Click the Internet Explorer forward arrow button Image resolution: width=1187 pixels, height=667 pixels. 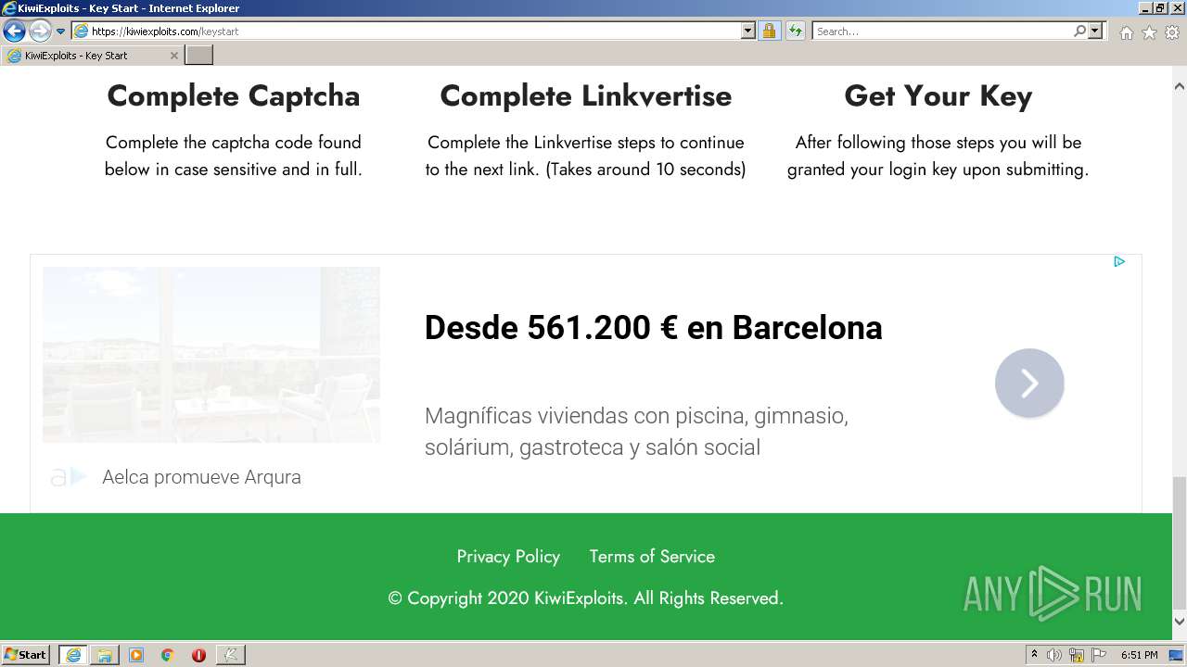pyautogui.click(x=40, y=31)
